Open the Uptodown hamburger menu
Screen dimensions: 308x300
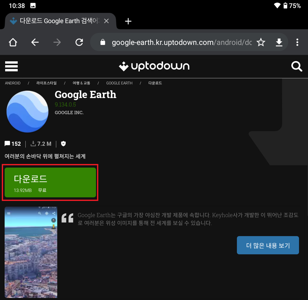pyautogui.click(x=11, y=66)
